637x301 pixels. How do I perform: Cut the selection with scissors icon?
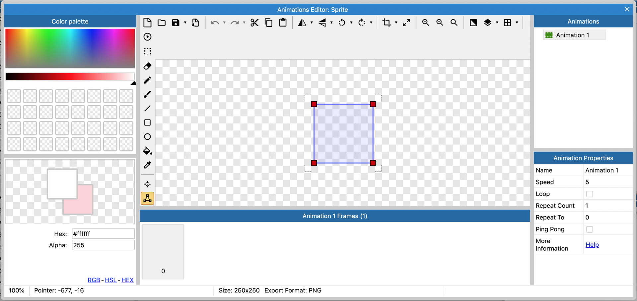coord(254,23)
